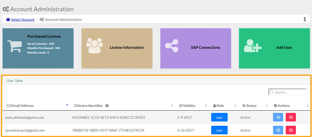
Task: Sort the table by Status column
Action: click(251, 106)
